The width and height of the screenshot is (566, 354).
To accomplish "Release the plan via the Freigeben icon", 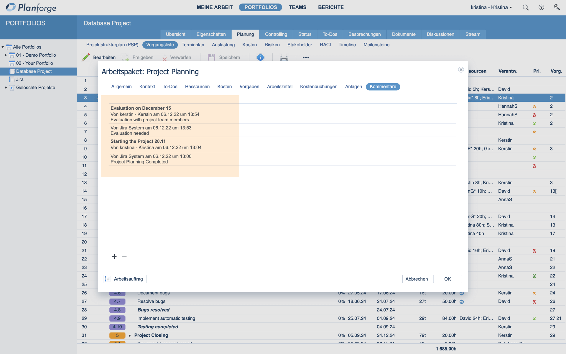I will [125, 57].
